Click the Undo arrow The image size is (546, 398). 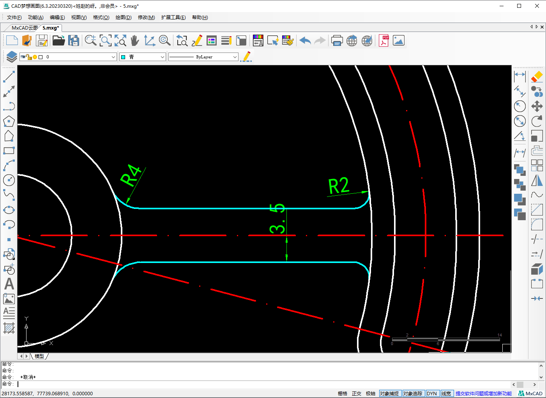[305, 40]
